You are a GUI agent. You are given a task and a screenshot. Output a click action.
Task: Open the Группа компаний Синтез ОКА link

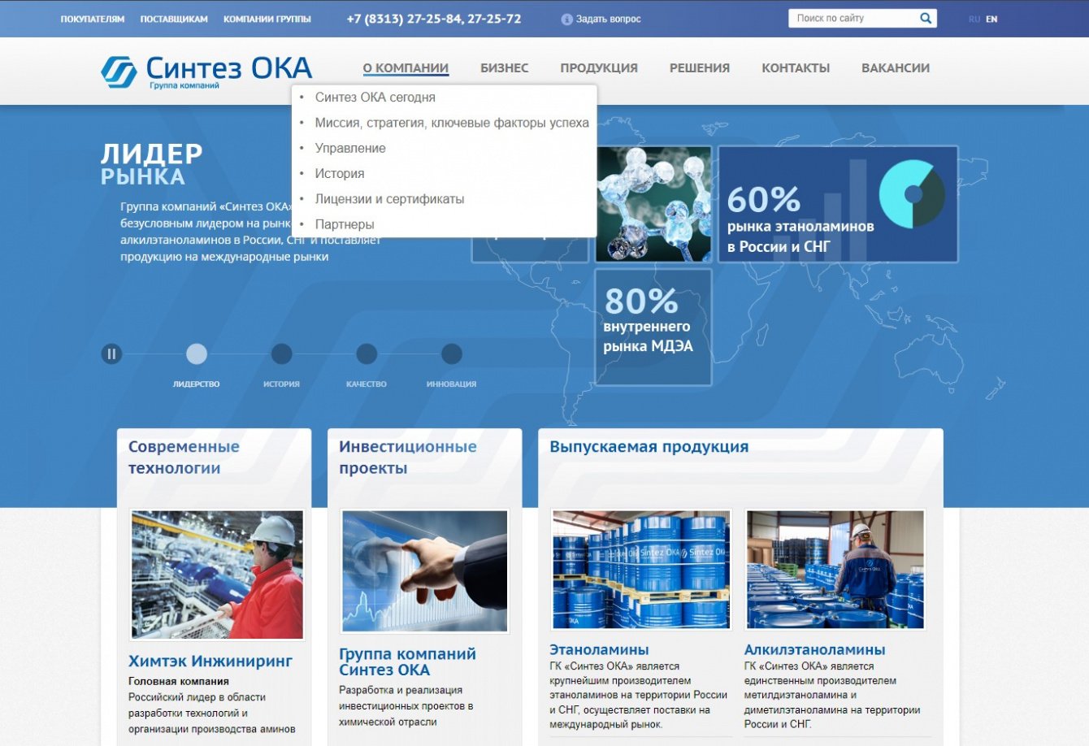[408, 662]
